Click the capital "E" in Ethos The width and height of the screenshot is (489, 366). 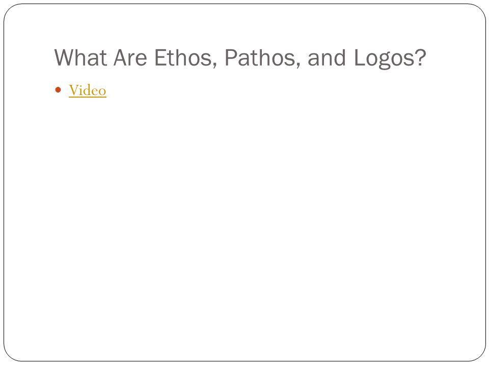pyautogui.click(x=160, y=57)
